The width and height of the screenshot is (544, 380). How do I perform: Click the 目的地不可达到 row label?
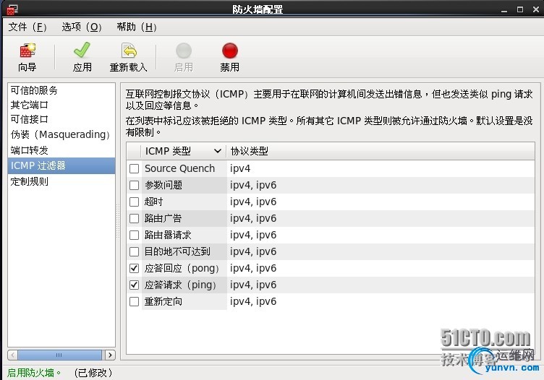coord(177,251)
